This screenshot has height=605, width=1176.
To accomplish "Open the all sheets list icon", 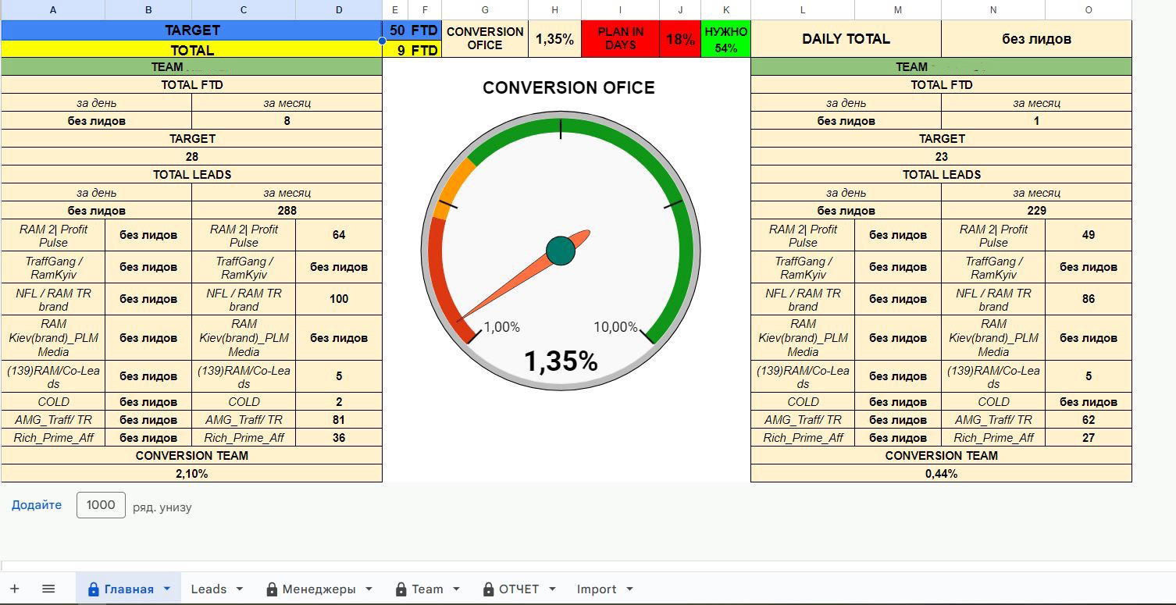I will point(48,589).
